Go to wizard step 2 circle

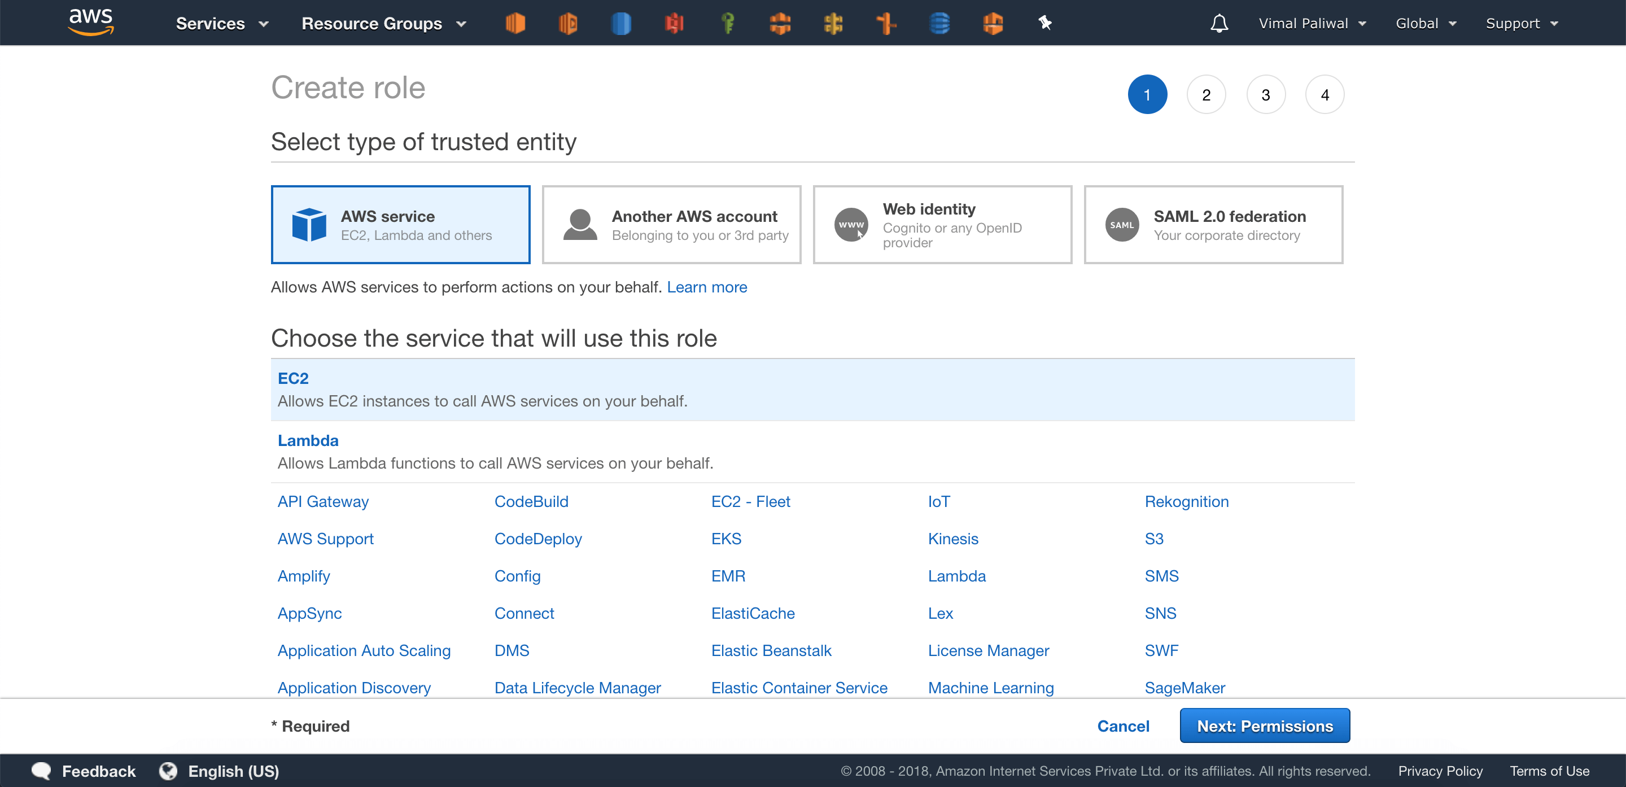tap(1205, 95)
